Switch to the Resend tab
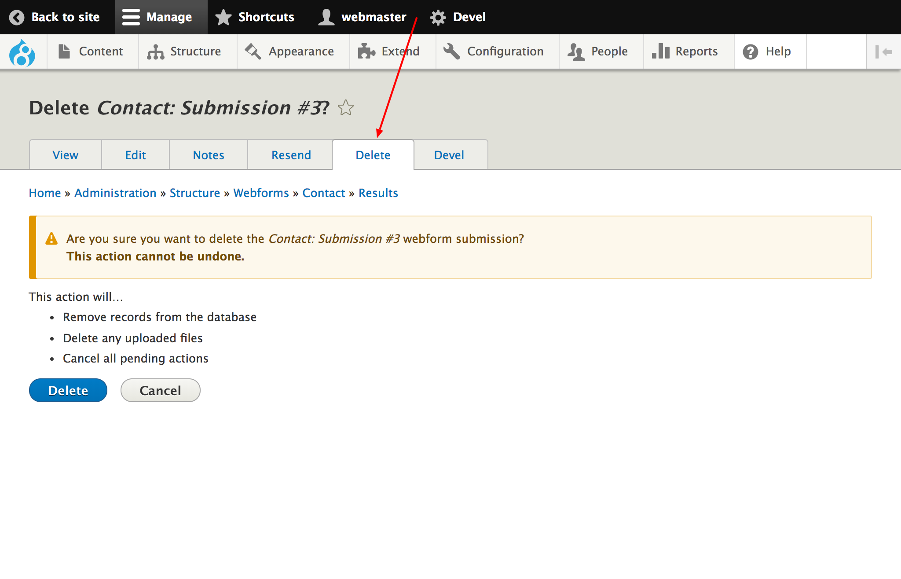Image resolution: width=901 pixels, height=579 pixels. (291, 155)
